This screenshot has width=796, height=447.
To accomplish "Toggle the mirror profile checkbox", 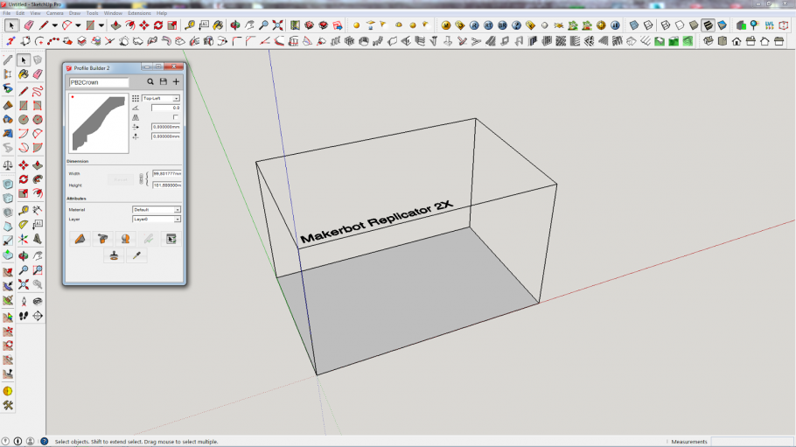I will pos(176,117).
